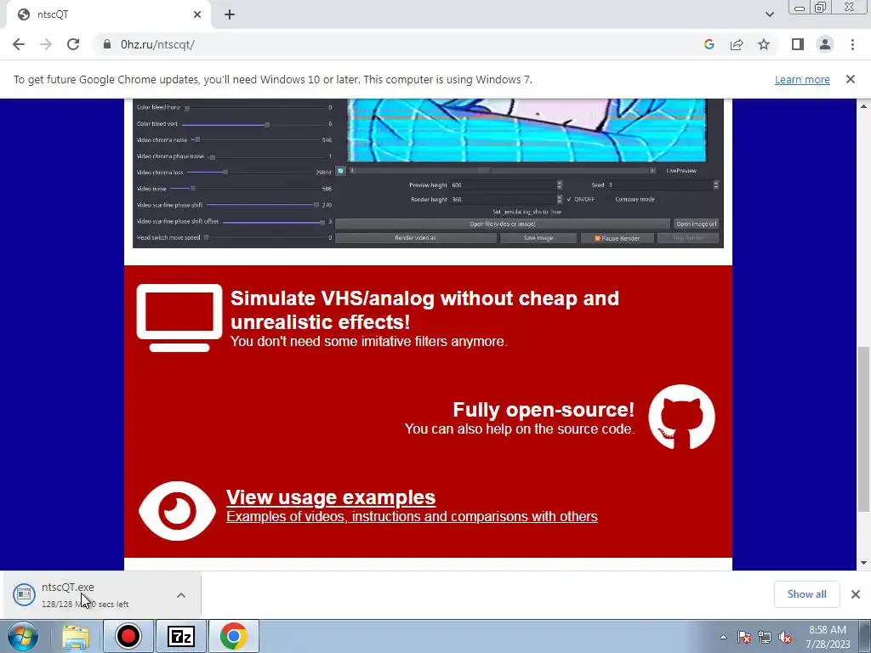
Task: Open 7-Zip from the taskbar
Action: click(x=181, y=636)
